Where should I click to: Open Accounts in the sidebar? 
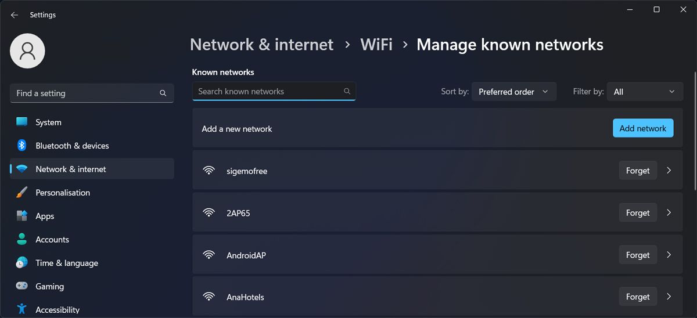coord(52,240)
